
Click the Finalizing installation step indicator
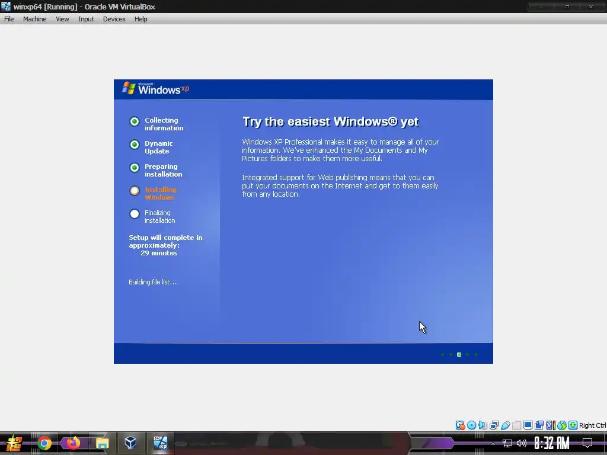135,214
